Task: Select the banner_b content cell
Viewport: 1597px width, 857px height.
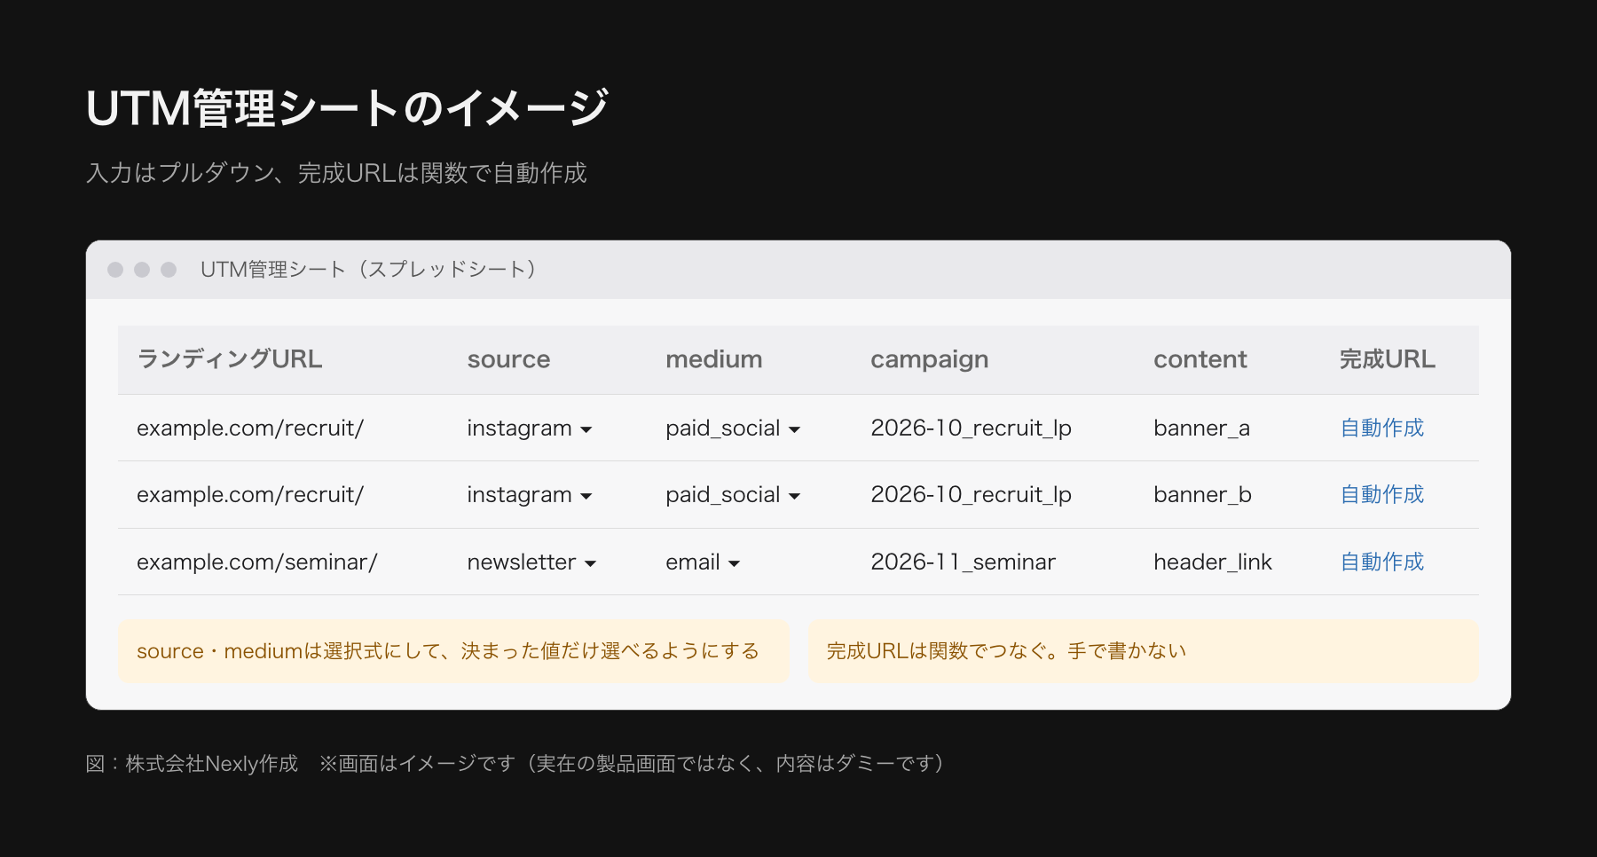Action: pos(1202,495)
